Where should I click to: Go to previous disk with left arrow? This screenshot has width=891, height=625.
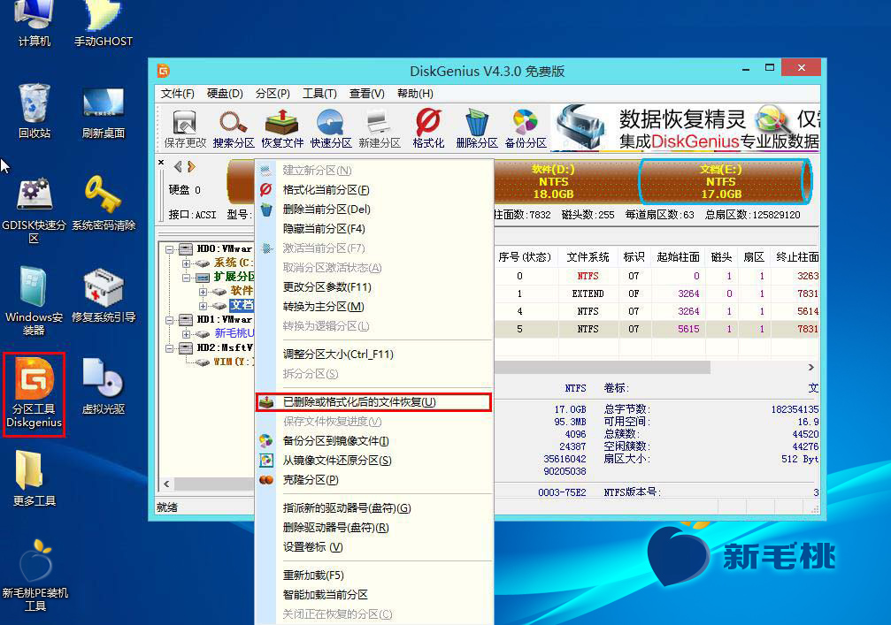pos(178,166)
